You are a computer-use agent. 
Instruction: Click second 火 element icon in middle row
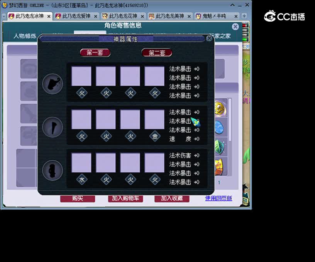[x=106, y=136]
